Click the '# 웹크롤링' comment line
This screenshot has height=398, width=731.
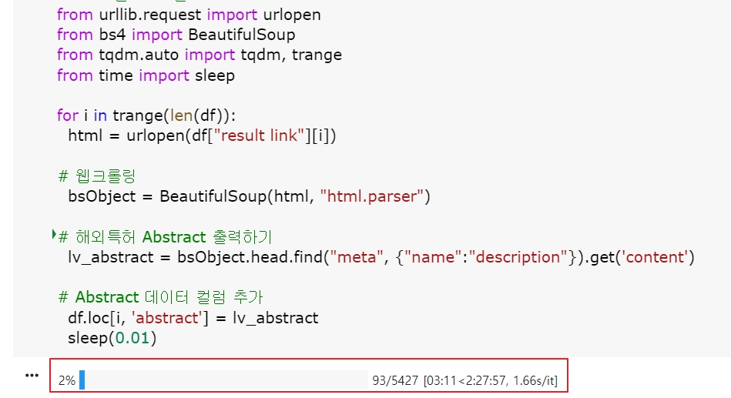click(97, 176)
